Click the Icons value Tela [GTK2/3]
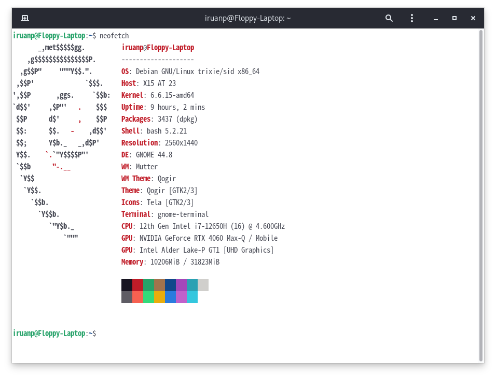The width and height of the screenshot is (496, 379). point(170,202)
